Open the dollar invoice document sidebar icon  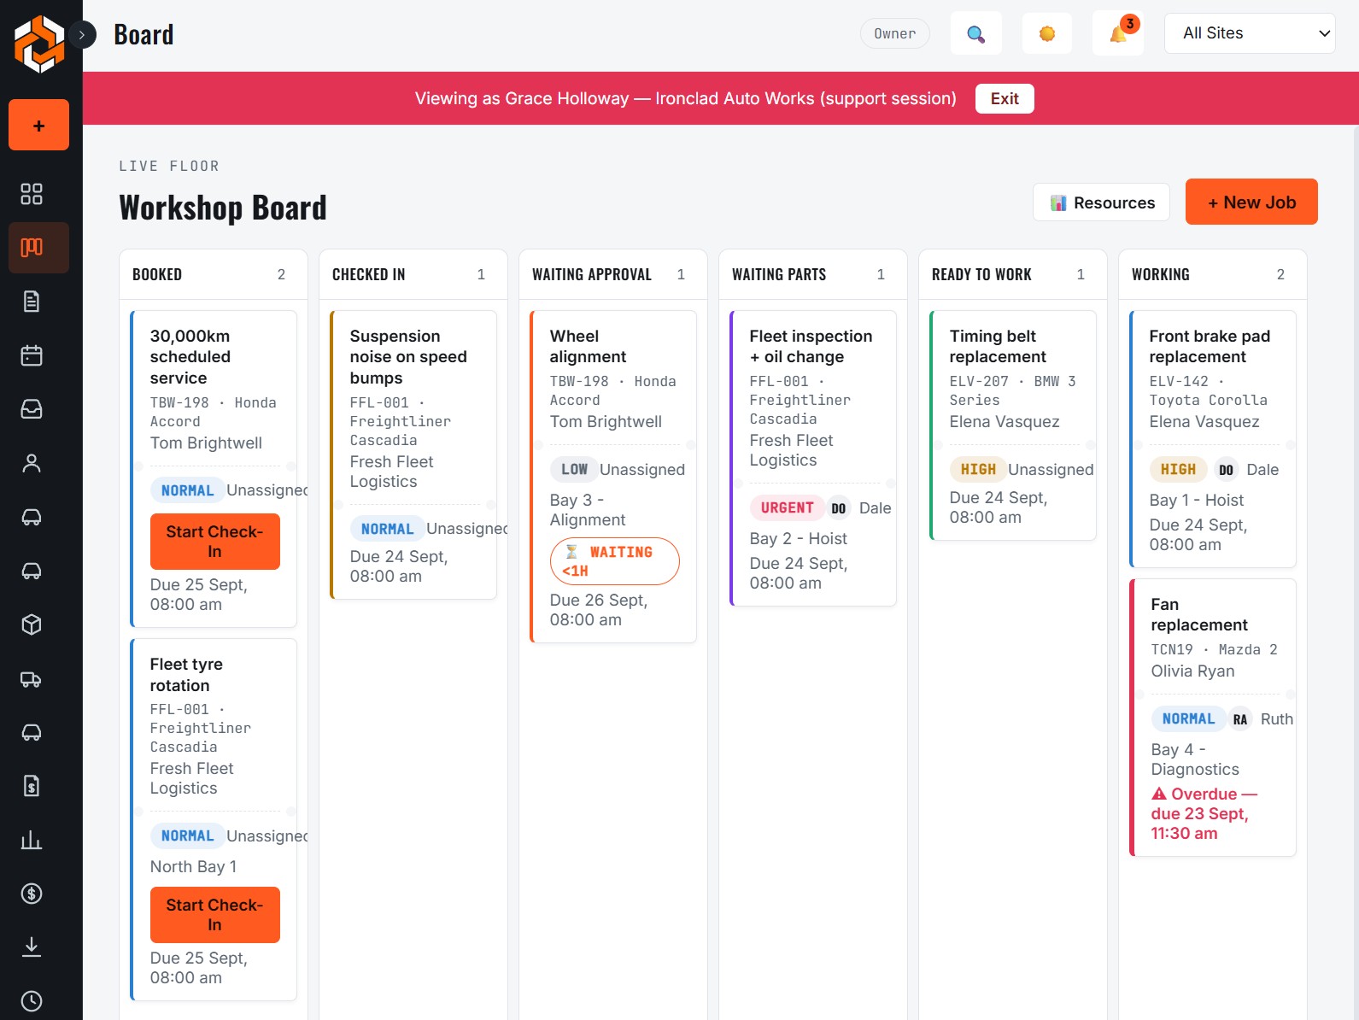(x=32, y=786)
